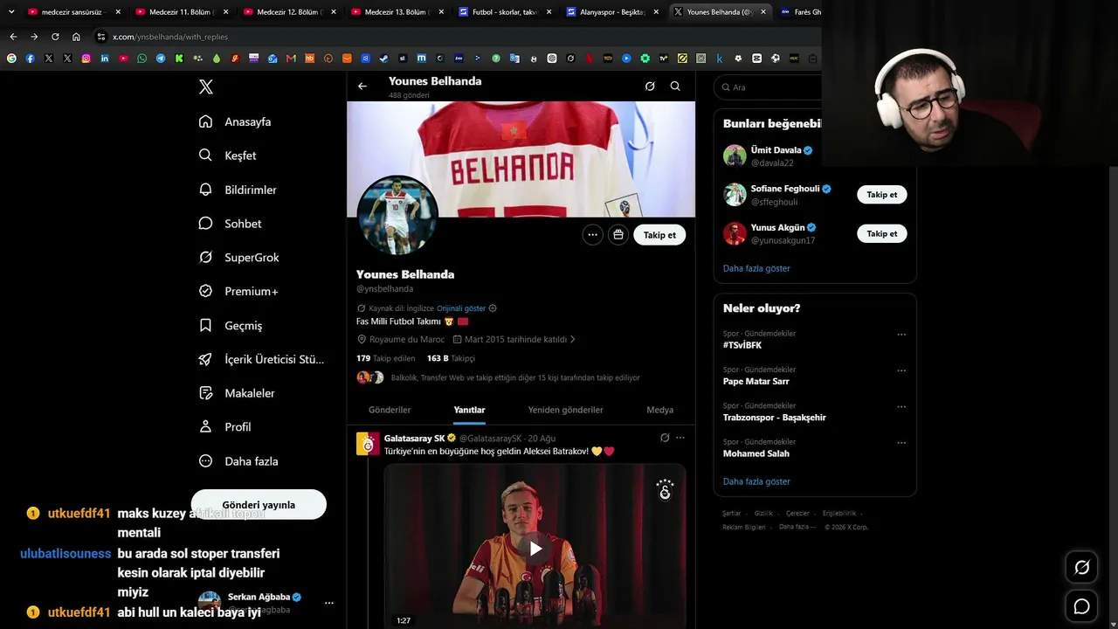Viewport: 1118px width, 629px height.
Task: Click the Gönderi yayınla post button
Action: pyautogui.click(x=259, y=505)
